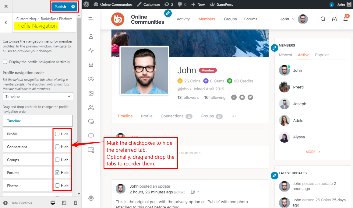The height and width of the screenshot is (208, 353).
Task: Click the notifications bell icon
Action: pos(345,19)
